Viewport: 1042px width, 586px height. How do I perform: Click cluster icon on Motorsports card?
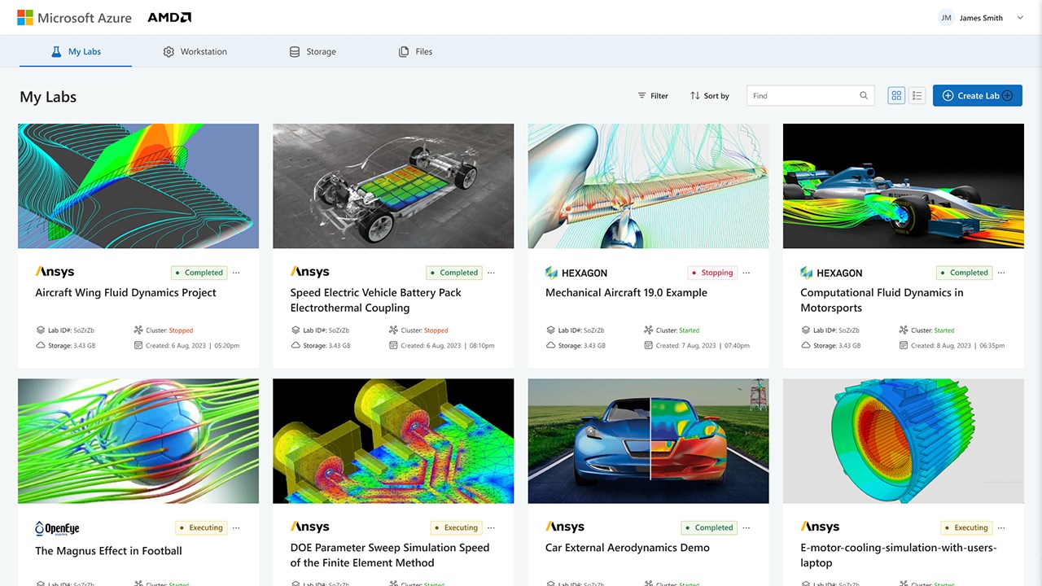coord(904,330)
